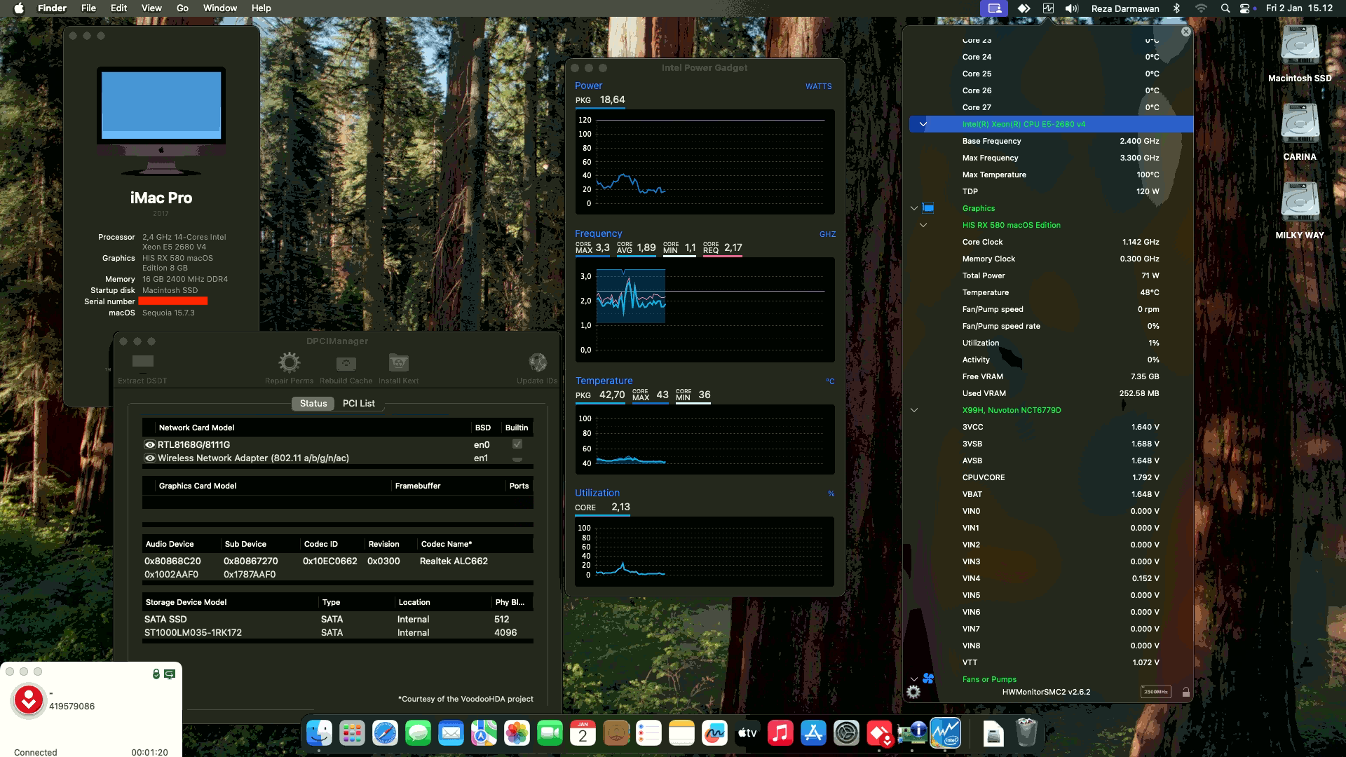
Task: Collapse the Intel Xeon E5-2680 v4 section
Action: [923, 123]
